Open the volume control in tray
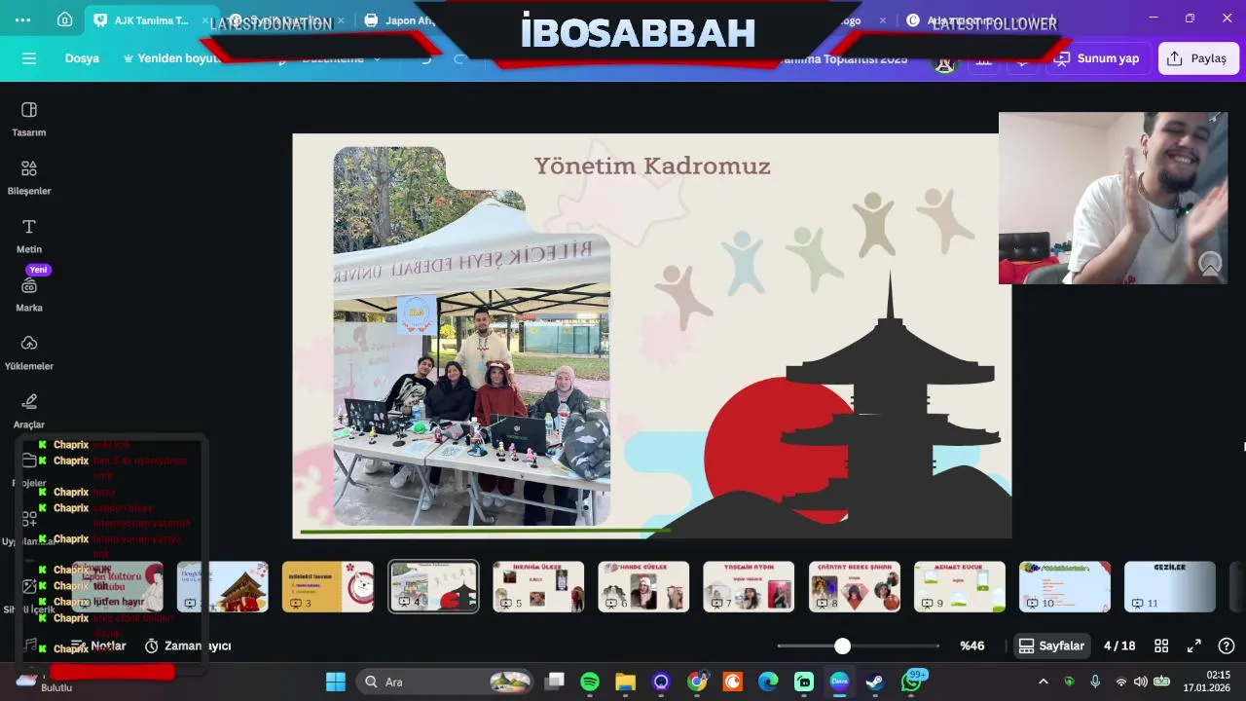This screenshot has width=1246, height=701. point(1141,682)
